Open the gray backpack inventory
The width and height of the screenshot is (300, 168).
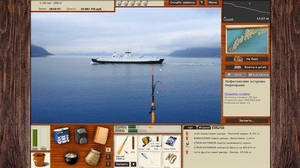81,135
